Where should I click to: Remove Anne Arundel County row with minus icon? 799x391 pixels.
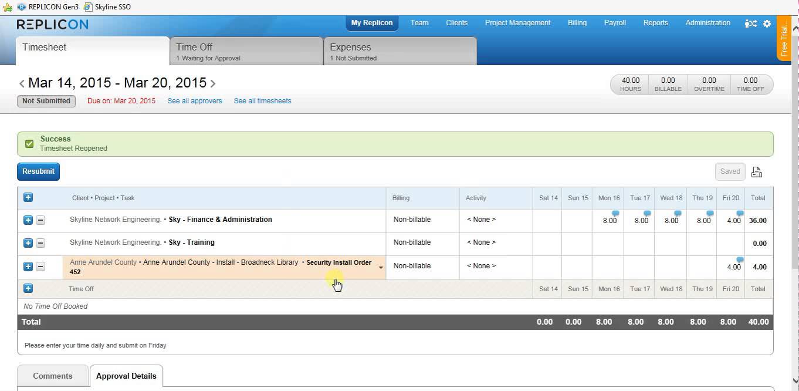40,267
